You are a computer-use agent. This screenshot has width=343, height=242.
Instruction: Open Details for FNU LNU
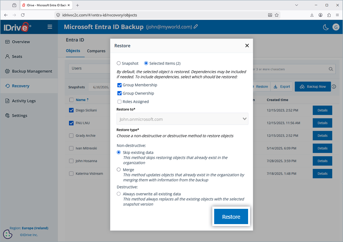tap(322, 123)
